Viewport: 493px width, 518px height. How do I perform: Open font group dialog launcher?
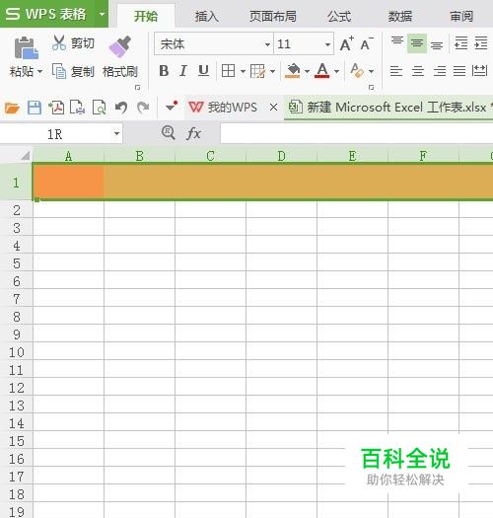[x=371, y=88]
